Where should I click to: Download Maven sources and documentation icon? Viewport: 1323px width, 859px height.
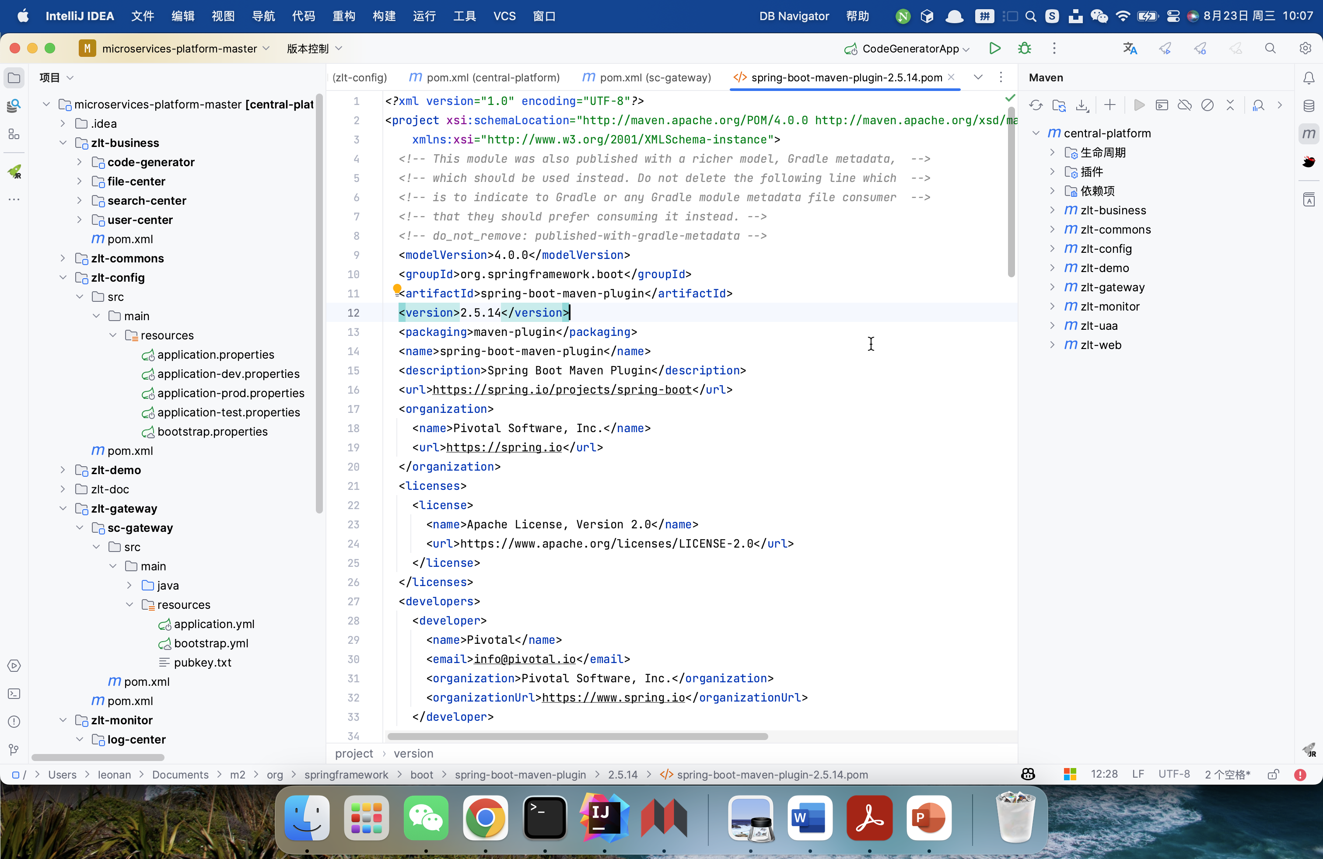pyautogui.click(x=1082, y=105)
